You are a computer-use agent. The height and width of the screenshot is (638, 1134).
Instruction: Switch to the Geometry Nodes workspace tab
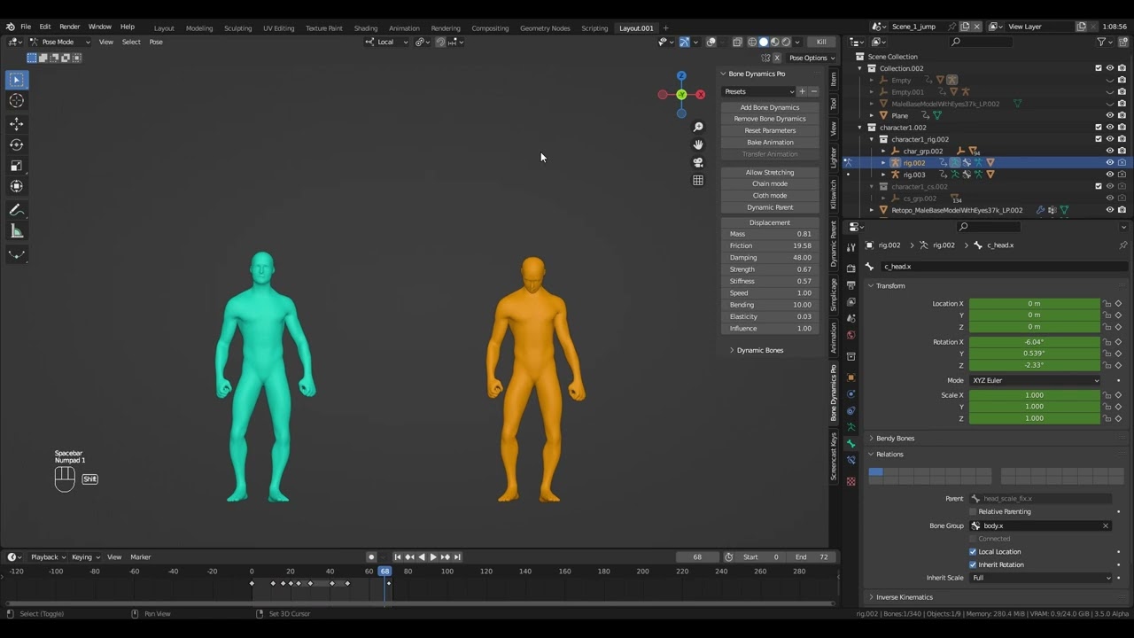pos(545,28)
